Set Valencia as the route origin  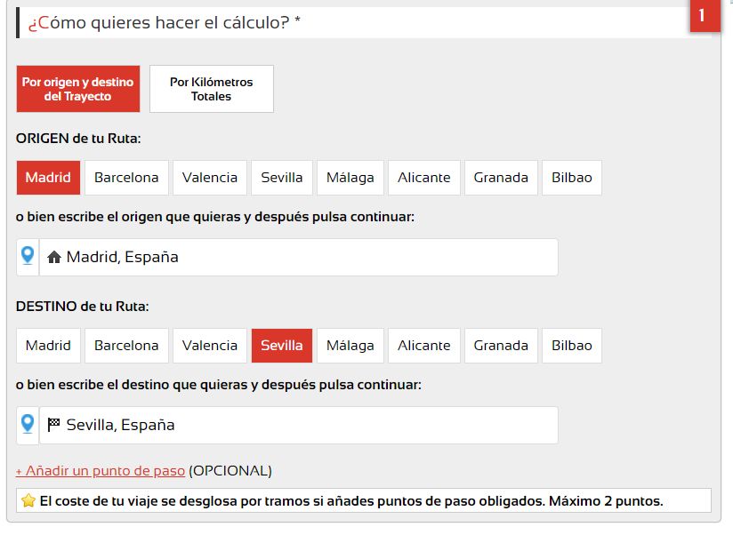tap(210, 178)
